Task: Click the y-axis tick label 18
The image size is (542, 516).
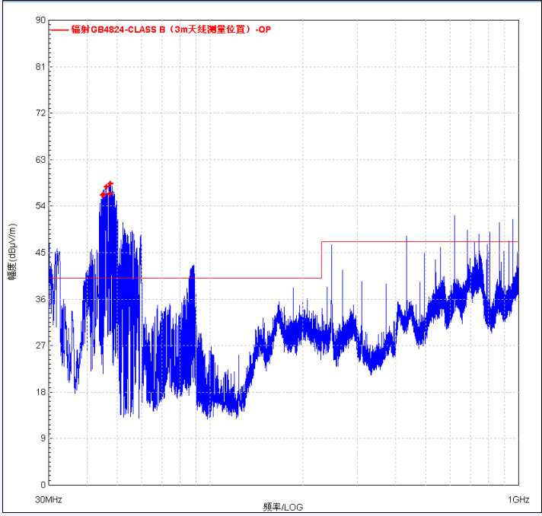Action: [40, 392]
